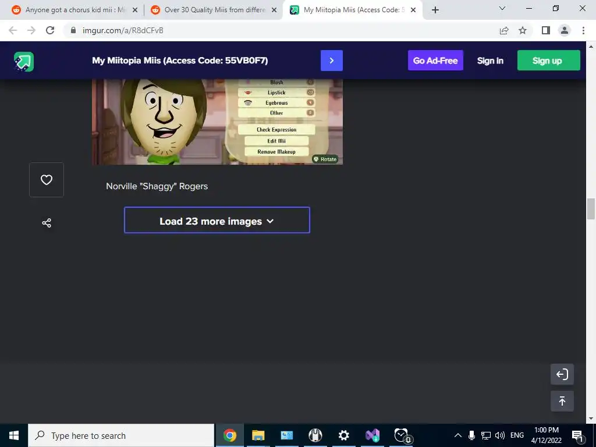
Task: Open a new tab with plus button
Action: 435,10
